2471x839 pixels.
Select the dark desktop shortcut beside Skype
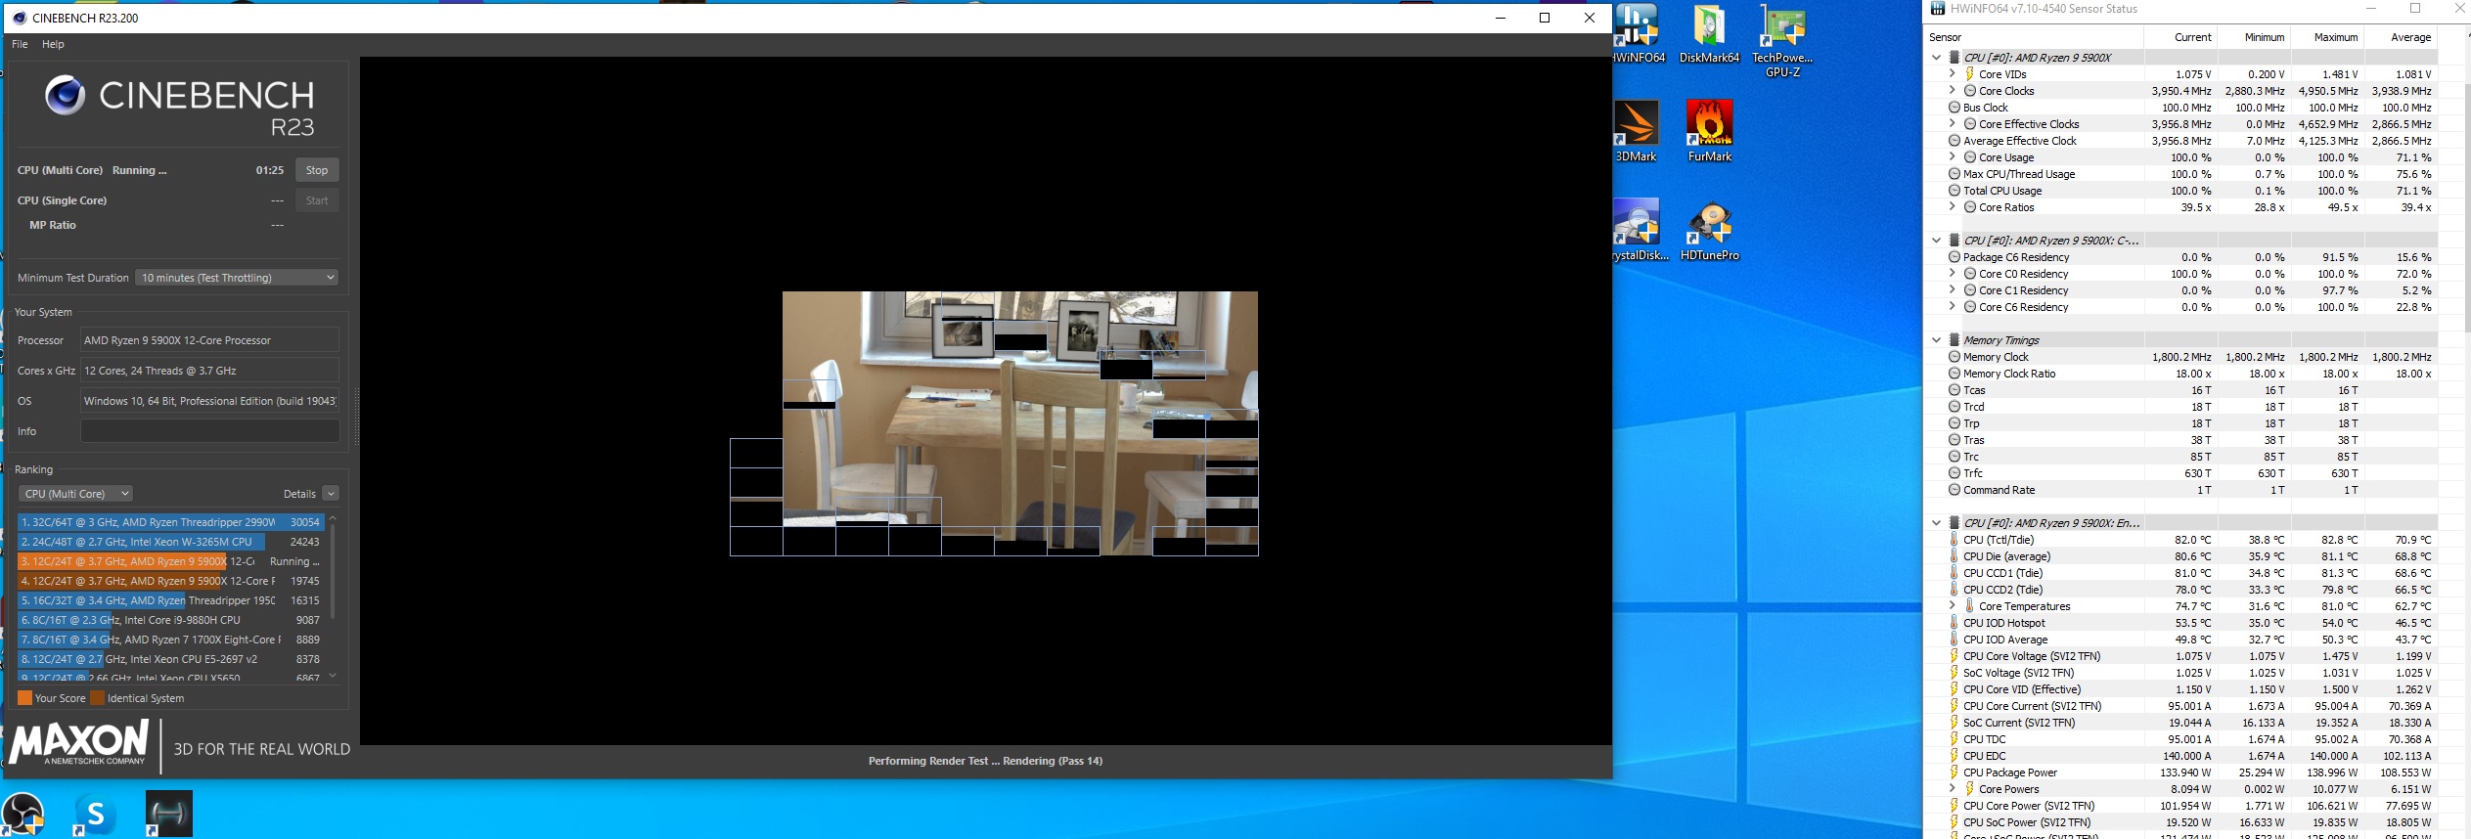coord(169,814)
